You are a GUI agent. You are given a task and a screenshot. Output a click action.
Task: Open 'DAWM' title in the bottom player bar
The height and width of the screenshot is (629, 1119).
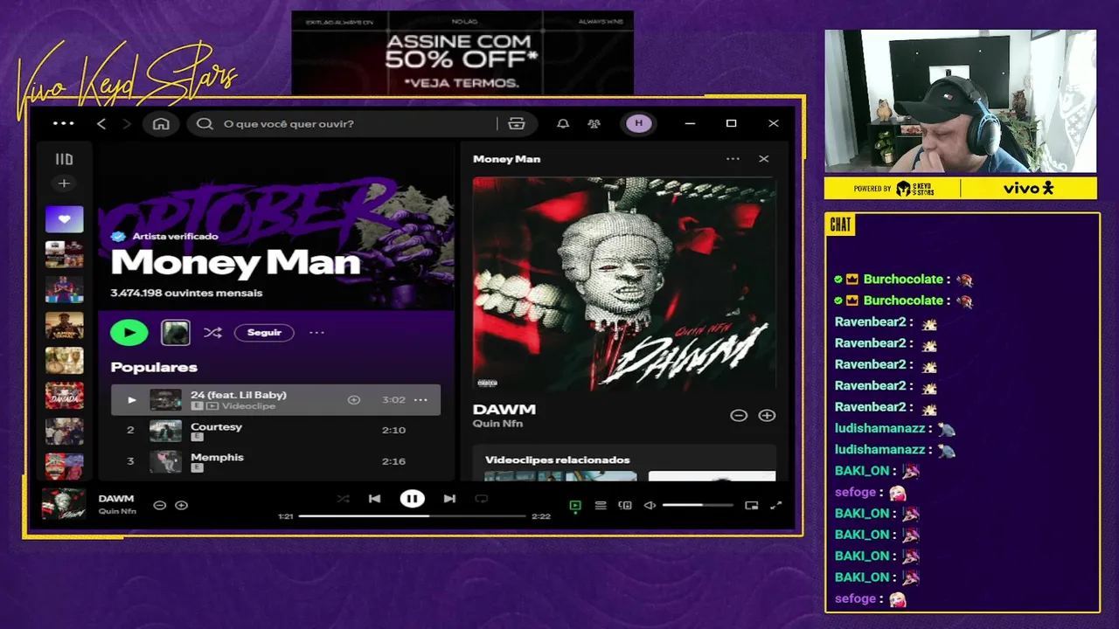[x=116, y=499]
